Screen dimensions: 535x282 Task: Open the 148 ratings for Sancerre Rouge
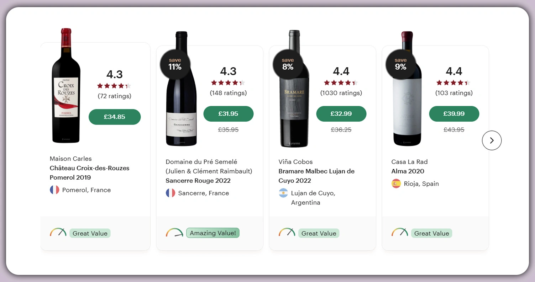228,93
